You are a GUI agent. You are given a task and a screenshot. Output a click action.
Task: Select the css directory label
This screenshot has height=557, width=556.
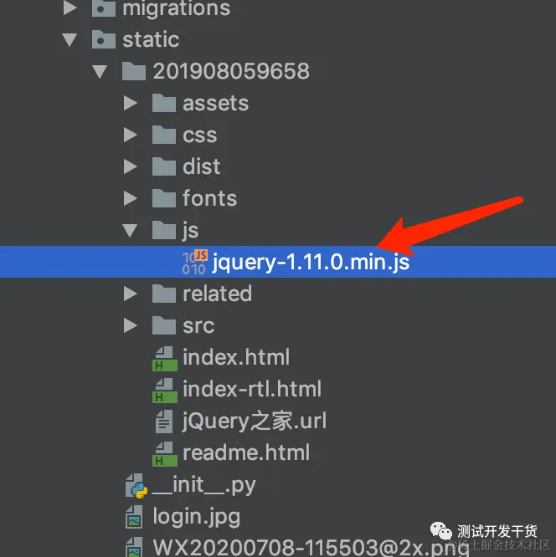tap(200, 135)
